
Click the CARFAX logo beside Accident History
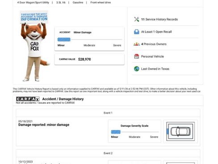28,99
